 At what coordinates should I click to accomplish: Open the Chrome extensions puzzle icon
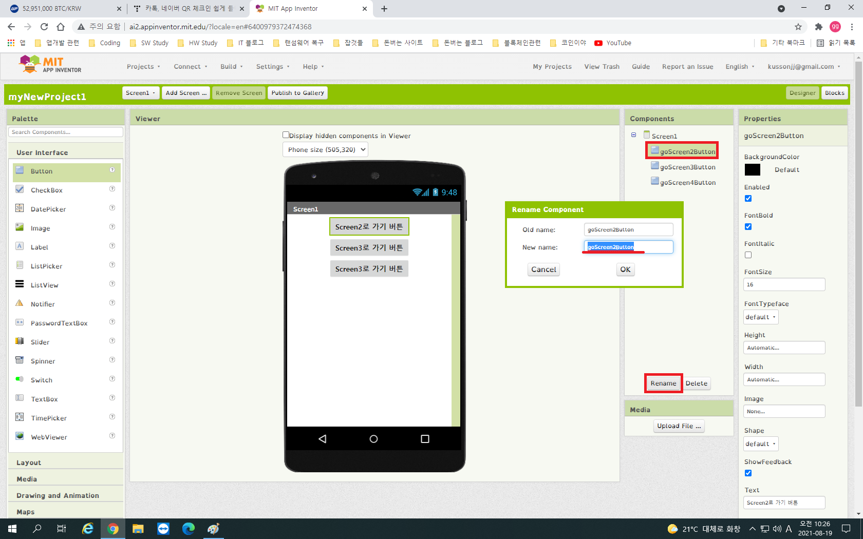pos(819,27)
